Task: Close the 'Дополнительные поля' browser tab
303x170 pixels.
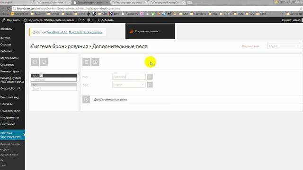Action: pos(107,2)
